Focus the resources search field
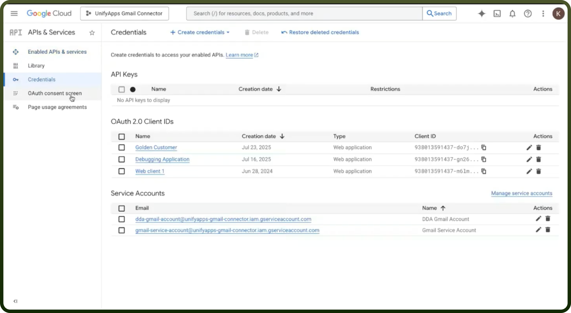Screen dimensions: 571x313 coord(304,14)
